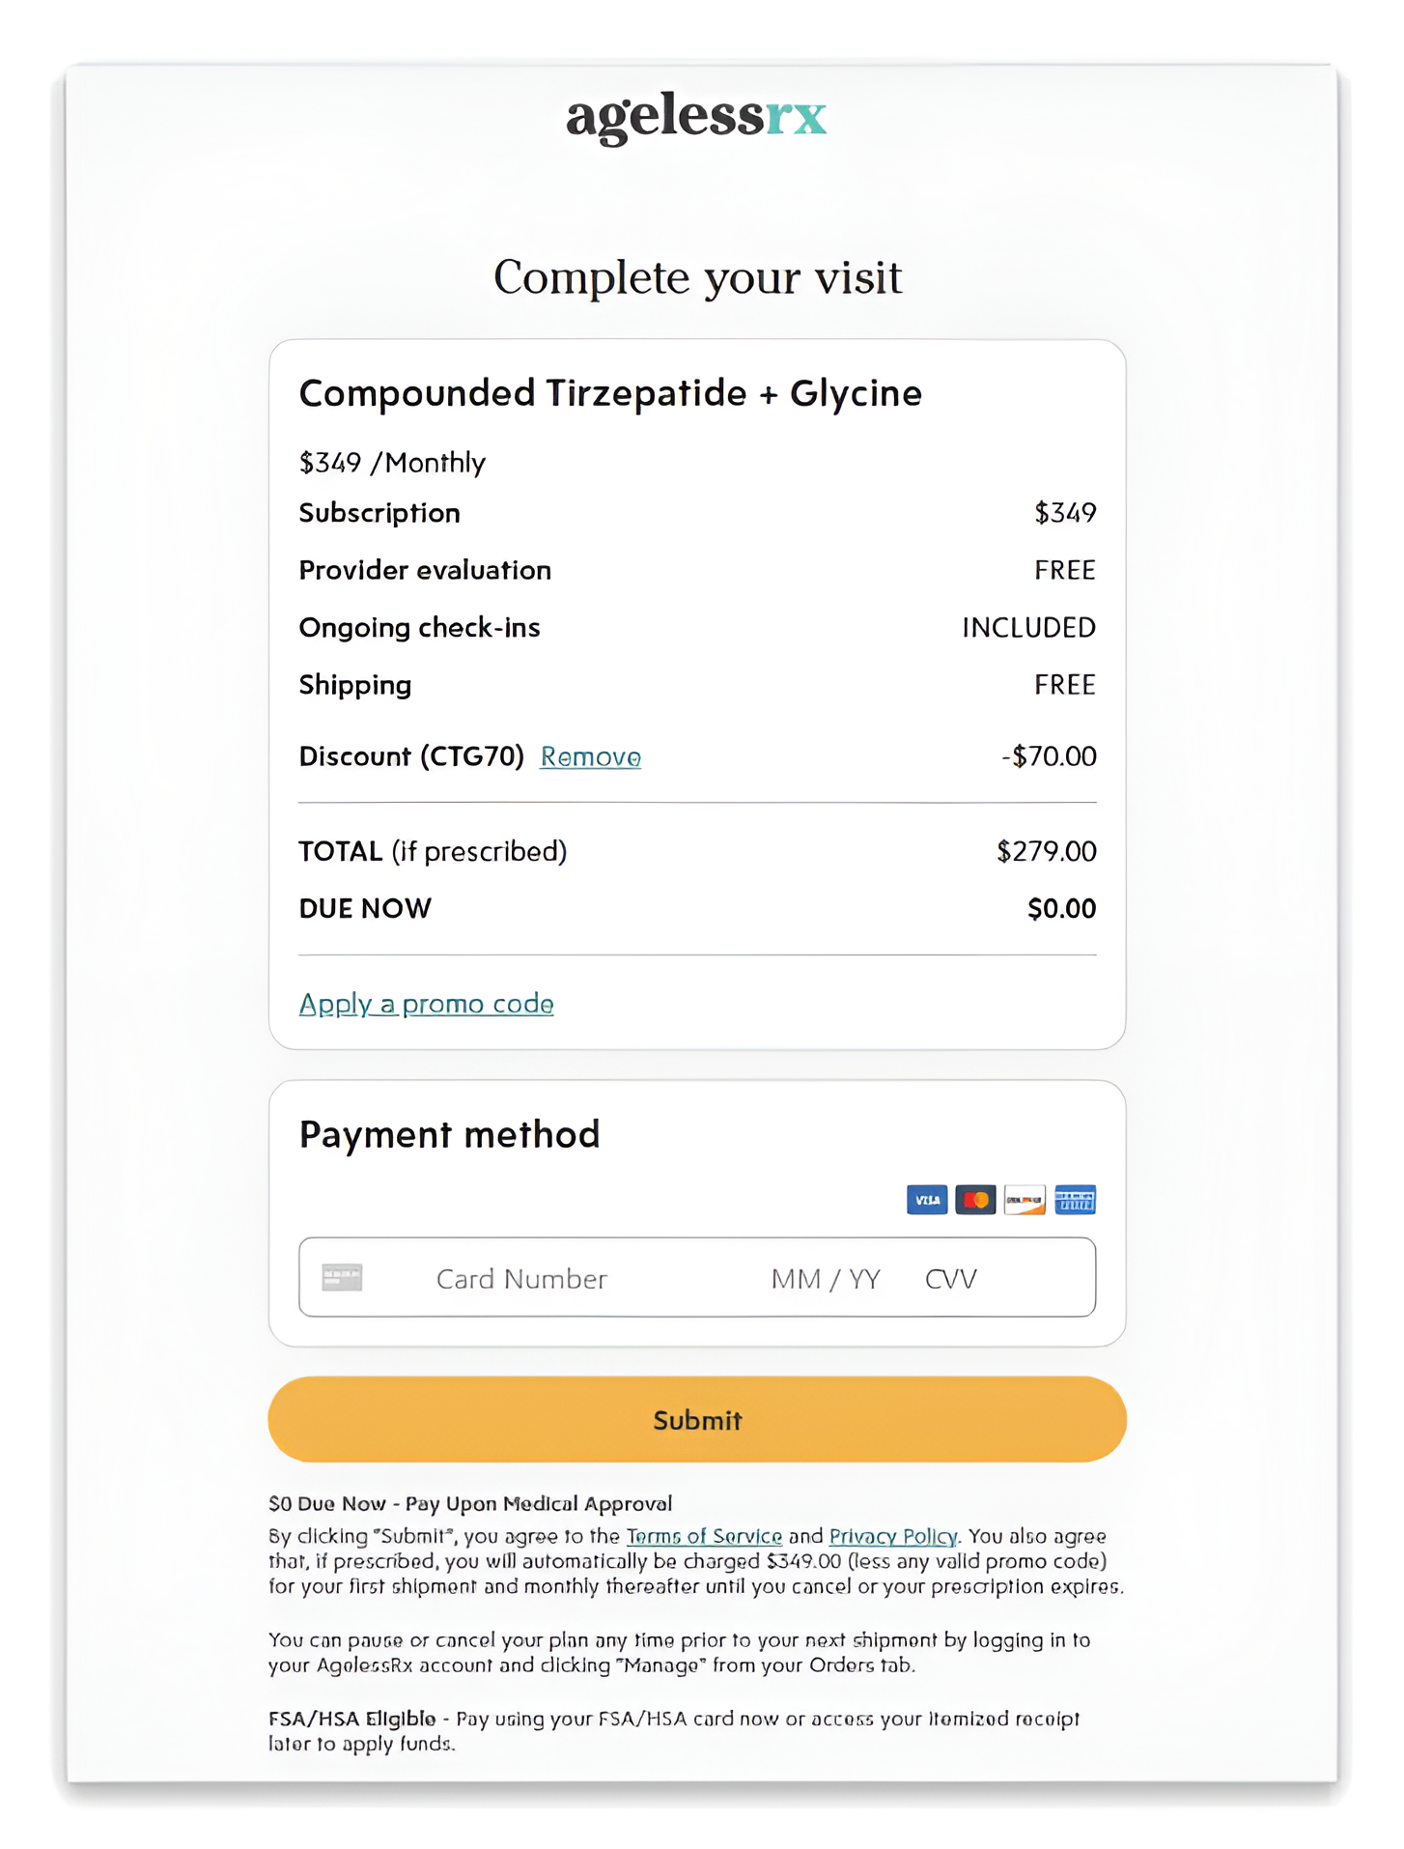Viewport: 1404px width, 1849px height.
Task: Click the Compounded Tirzepatide + Glycine title
Action: click(x=610, y=392)
